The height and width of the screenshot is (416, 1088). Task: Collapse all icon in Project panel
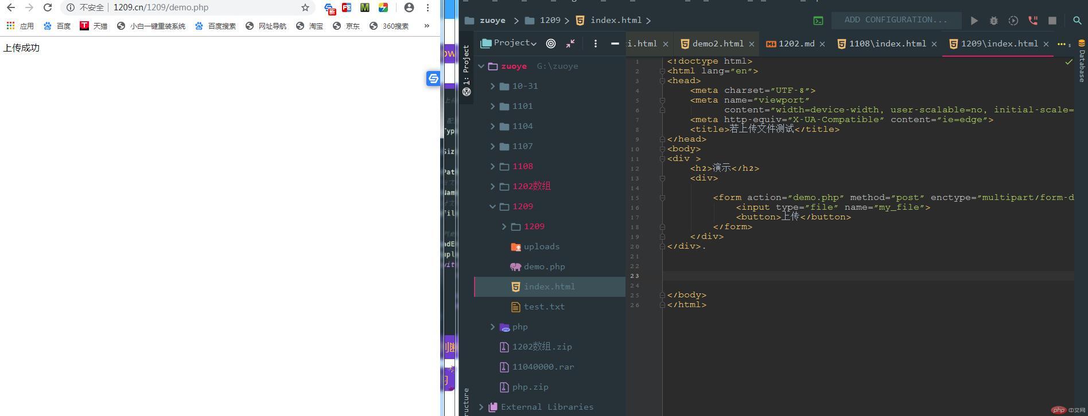570,44
